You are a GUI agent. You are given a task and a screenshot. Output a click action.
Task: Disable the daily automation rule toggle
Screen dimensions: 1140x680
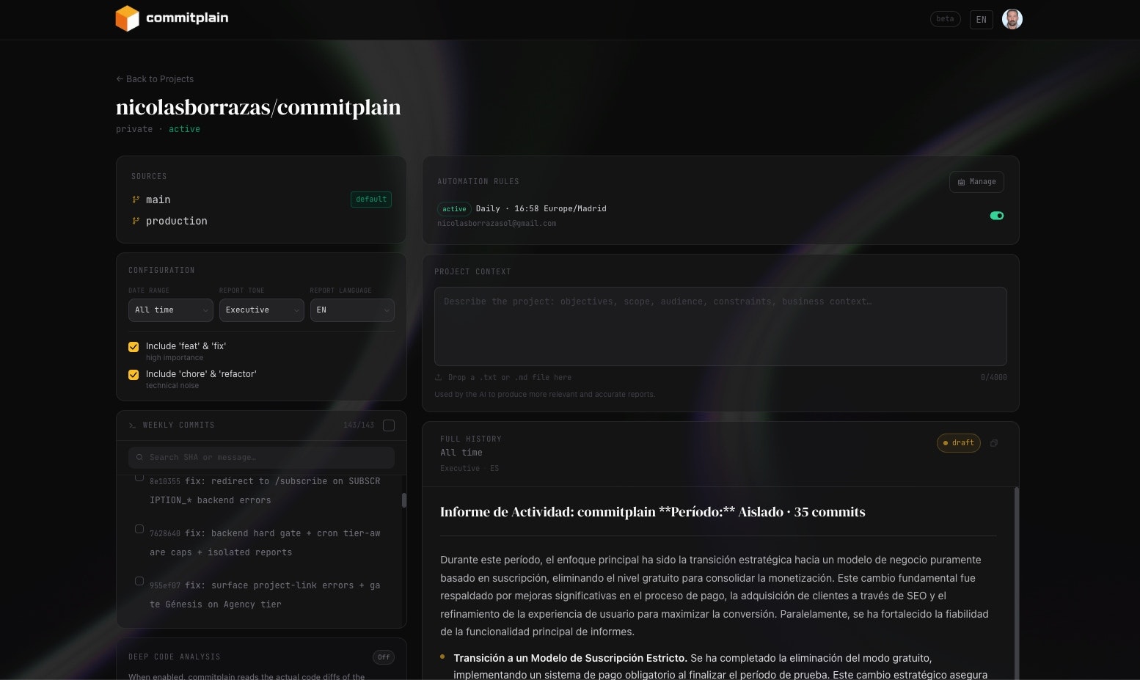tap(996, 215)
